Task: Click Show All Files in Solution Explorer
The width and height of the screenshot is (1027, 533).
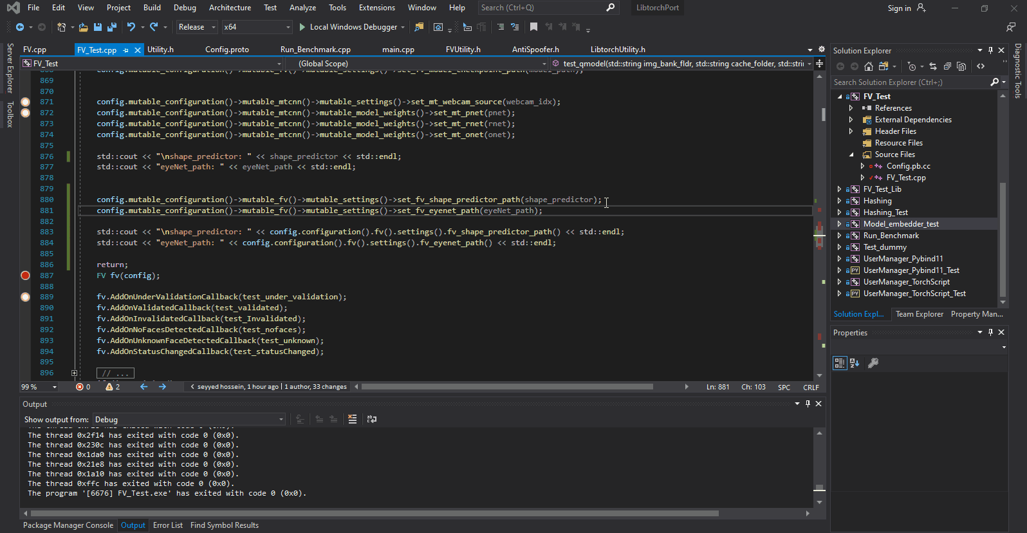Action: [x=961, y=66]
